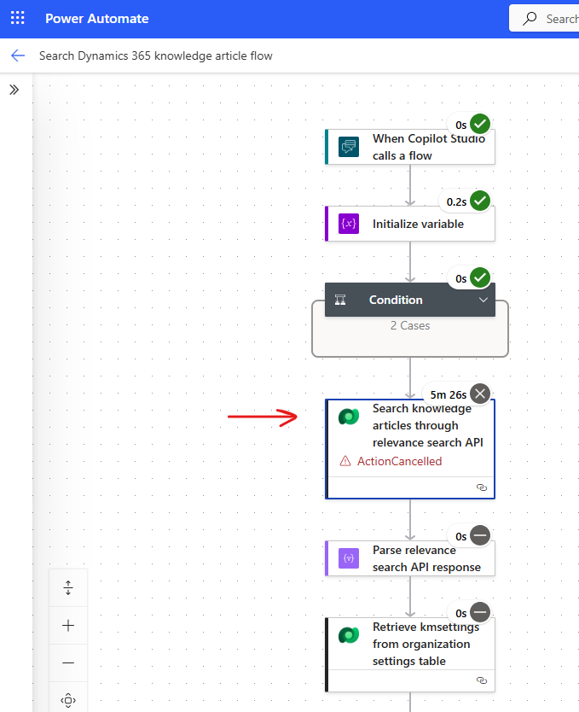Collapse the Condition step chevron
This screenshot has width=579, height=712.
coord(483,300)
